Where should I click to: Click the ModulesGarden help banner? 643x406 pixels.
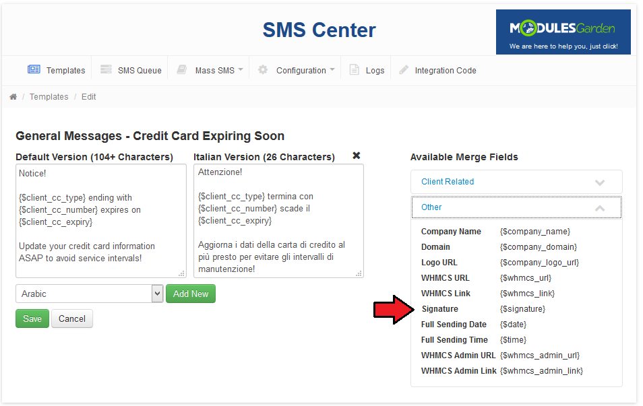point(563,32)
